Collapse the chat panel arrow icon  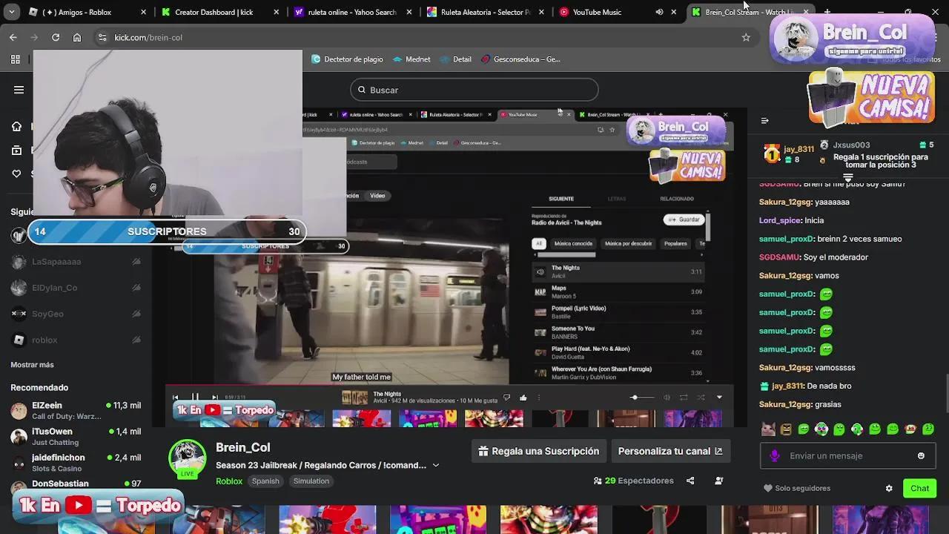pos(765,121)
